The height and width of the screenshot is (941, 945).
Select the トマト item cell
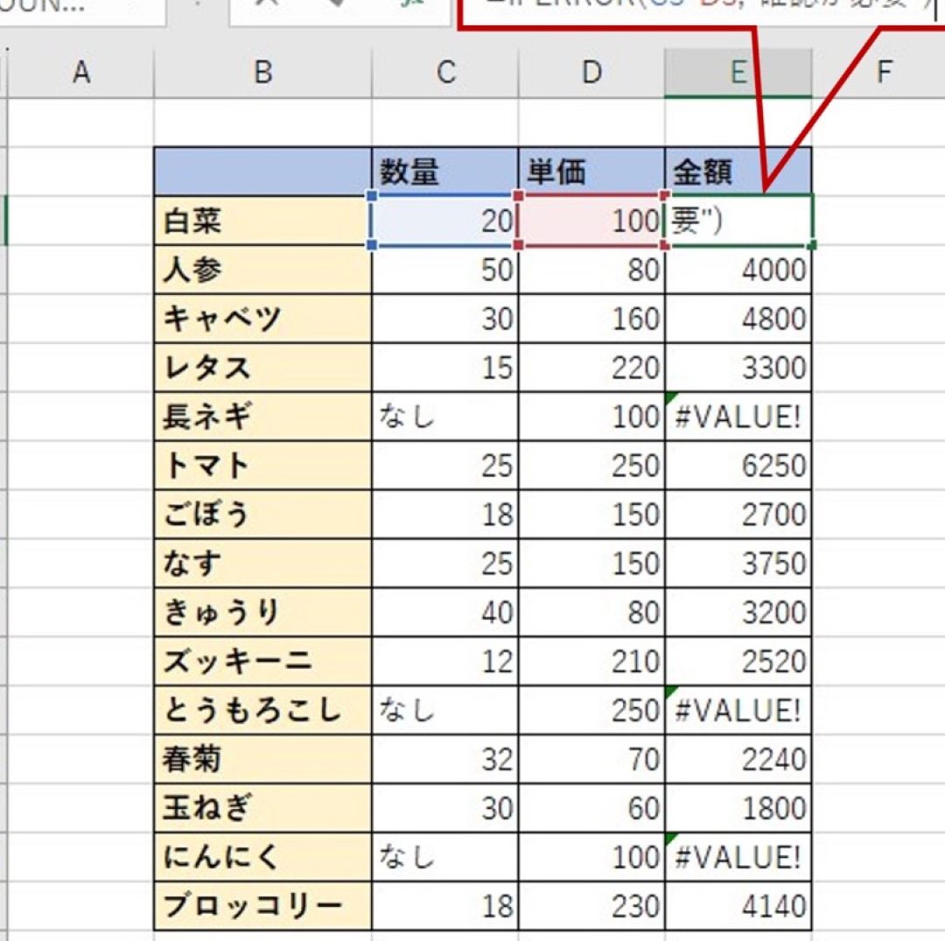coord(262,466)
